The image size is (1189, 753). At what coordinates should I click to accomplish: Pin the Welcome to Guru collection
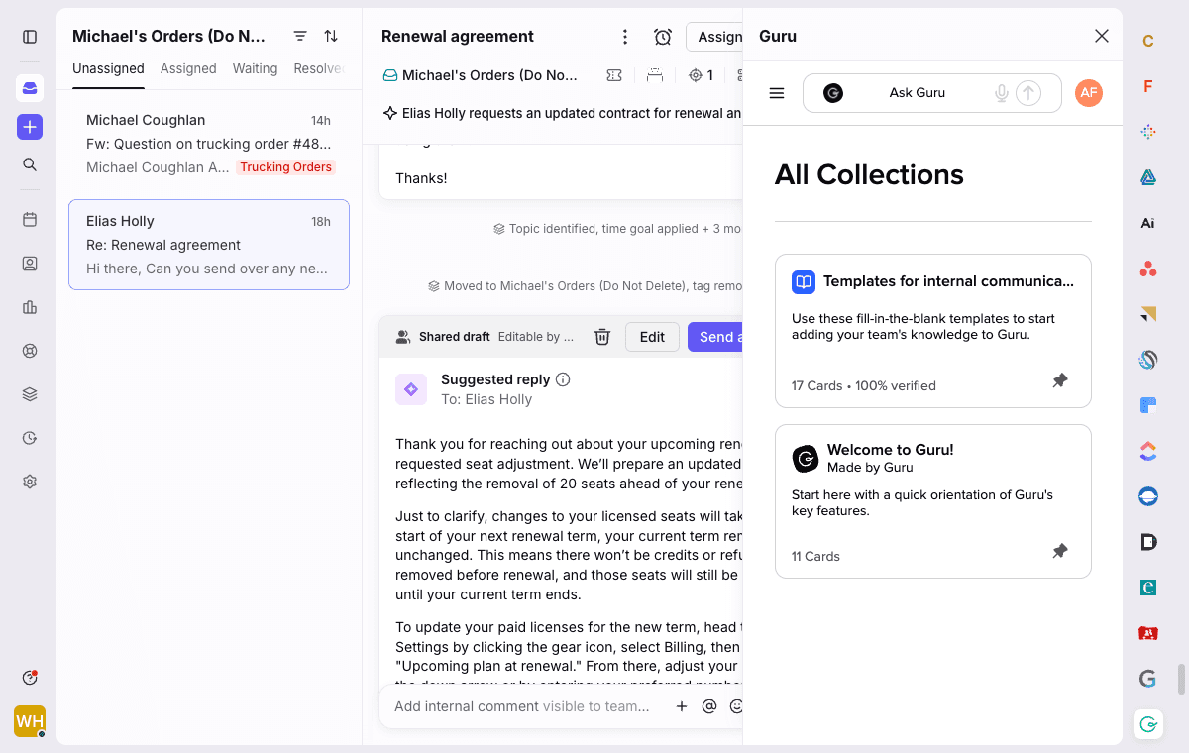pos(1059,551)
